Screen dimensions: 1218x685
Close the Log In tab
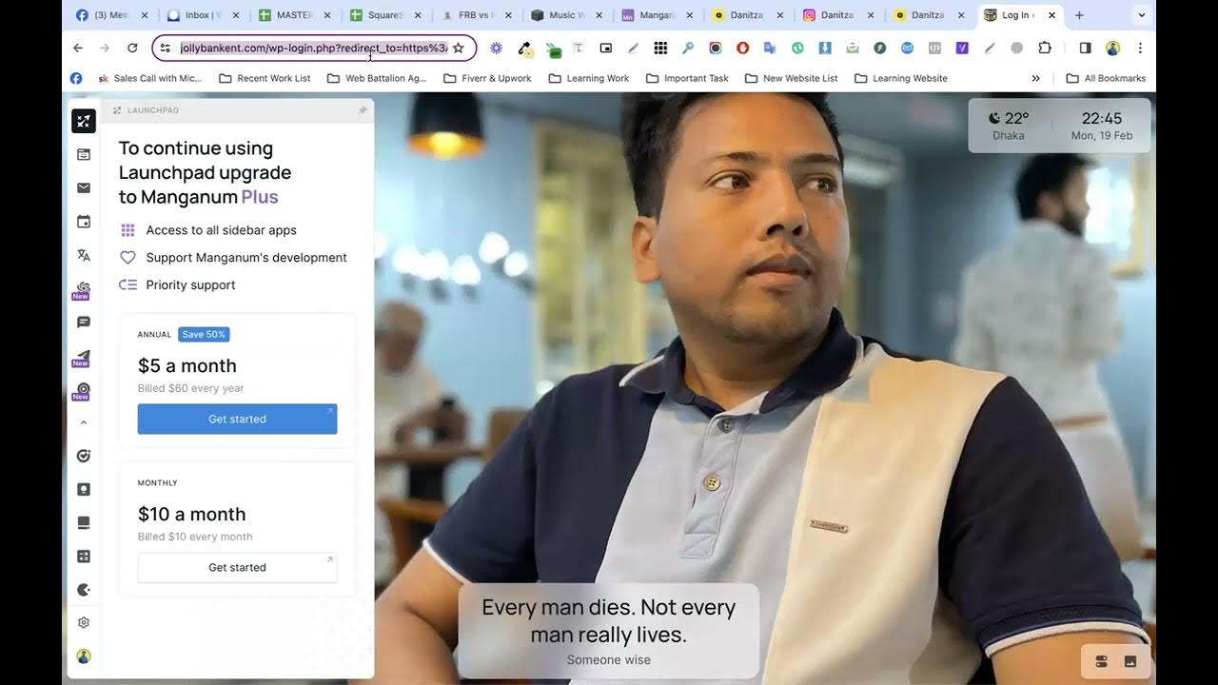(x=1051, y=15)
